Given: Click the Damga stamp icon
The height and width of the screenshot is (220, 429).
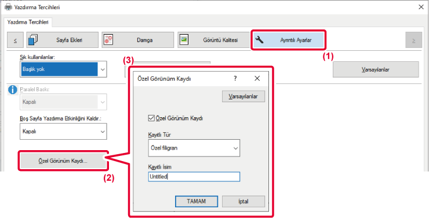Looking at the screenshot, I should 108,40.
